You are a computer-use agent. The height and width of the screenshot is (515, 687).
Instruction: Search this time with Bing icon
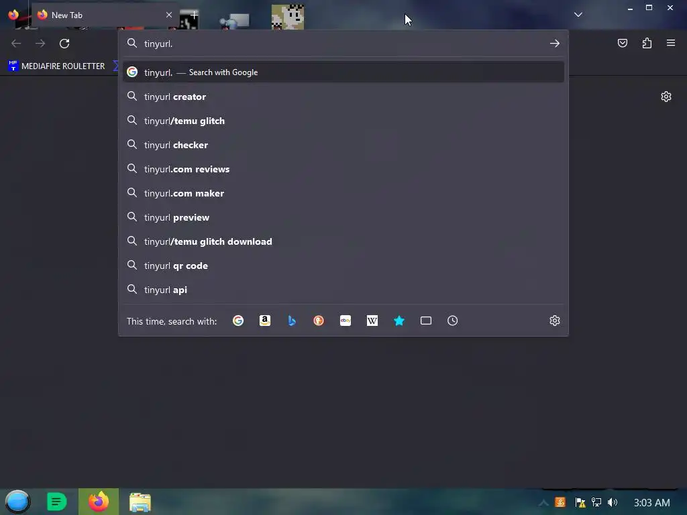pyautogui.click(x=292, y=321)
